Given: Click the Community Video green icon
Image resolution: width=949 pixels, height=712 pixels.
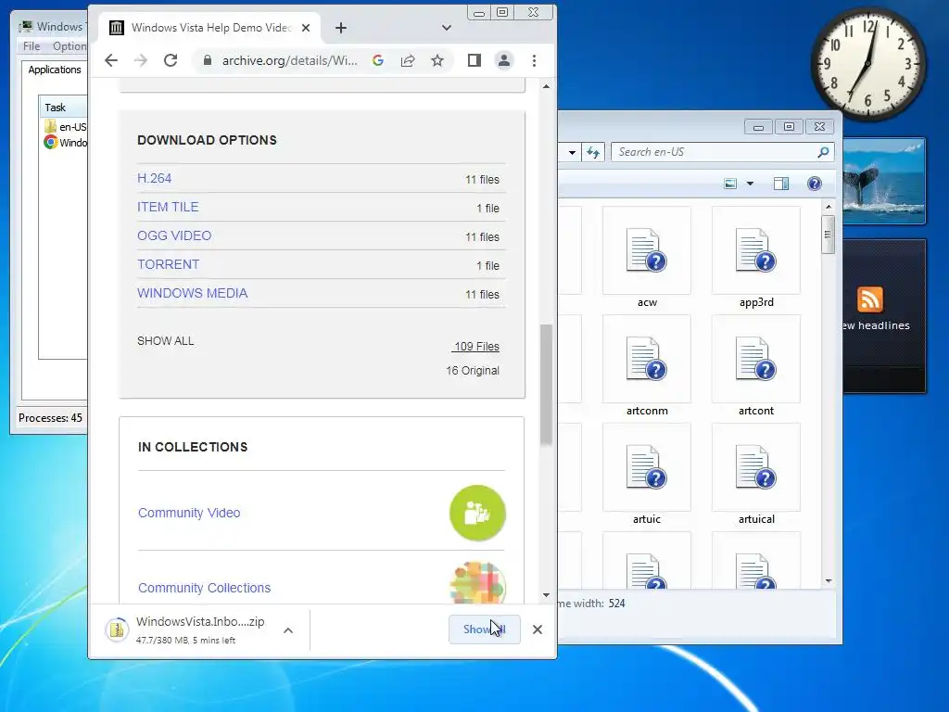Looking at the screenshot, I should coord(477,513).
